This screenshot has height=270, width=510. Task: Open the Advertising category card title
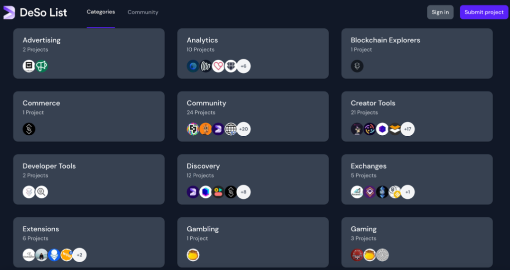[x=42, y=40]
